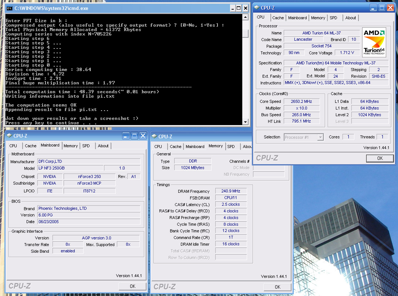Click the LPCIO value IT8712
Image resolution: width=398 pixels, height=296 pixels.
tap(90, 191)
